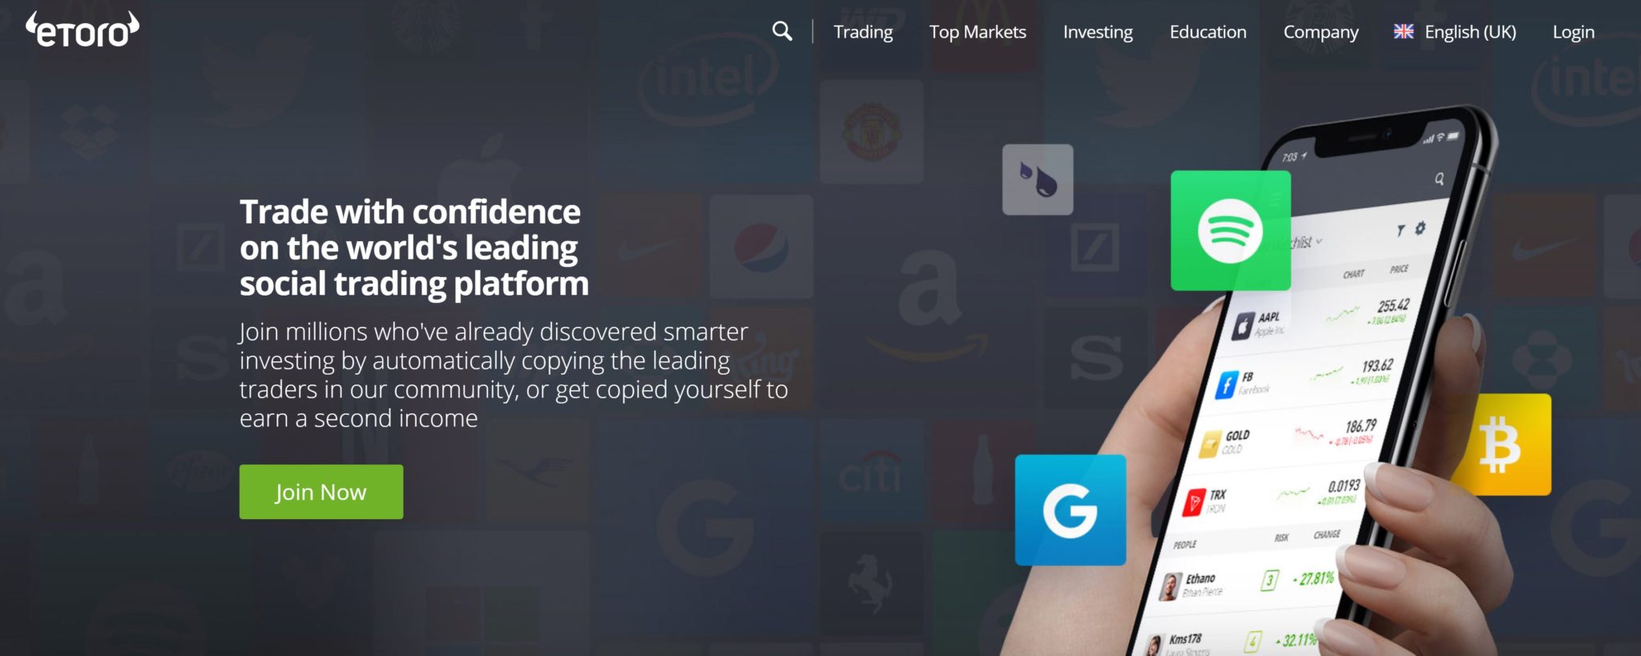Expand the Trading menu
Image resolution: width=1641 pixels, height=656 pixels.
(863, 32)
